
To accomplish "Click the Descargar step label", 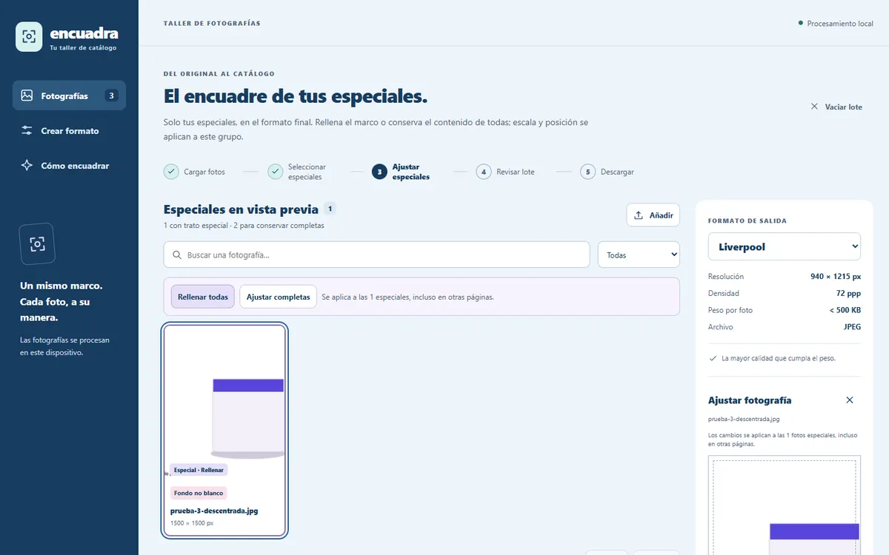I will pos(617,172).
